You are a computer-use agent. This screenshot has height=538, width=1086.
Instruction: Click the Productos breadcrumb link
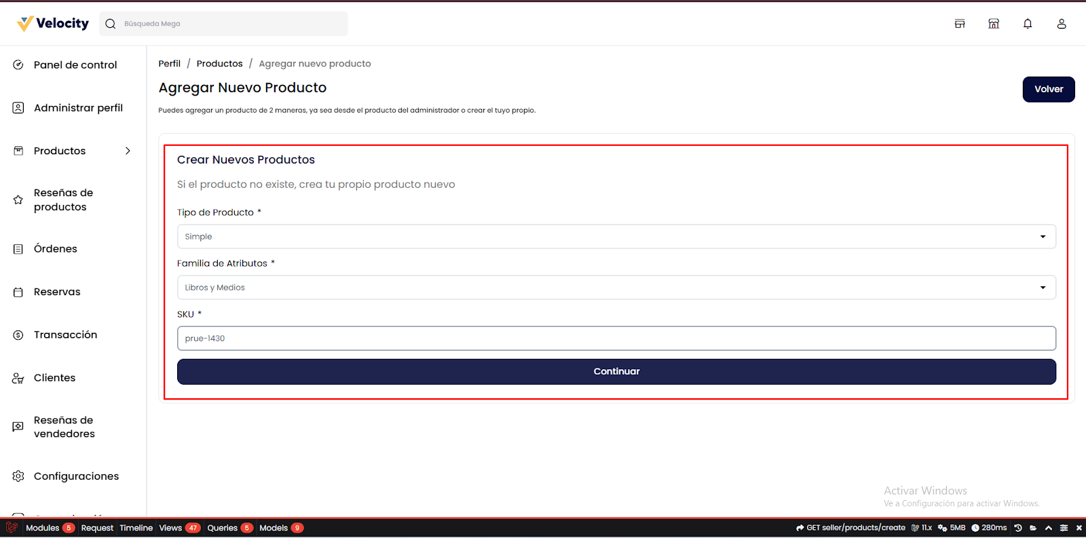coord(219,64)
